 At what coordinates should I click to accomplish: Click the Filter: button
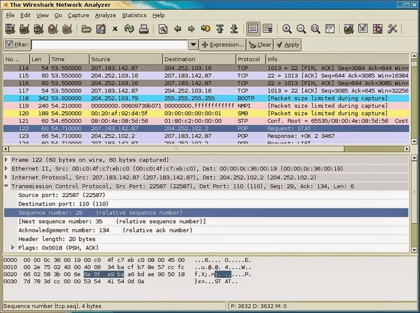pos(17,45)
